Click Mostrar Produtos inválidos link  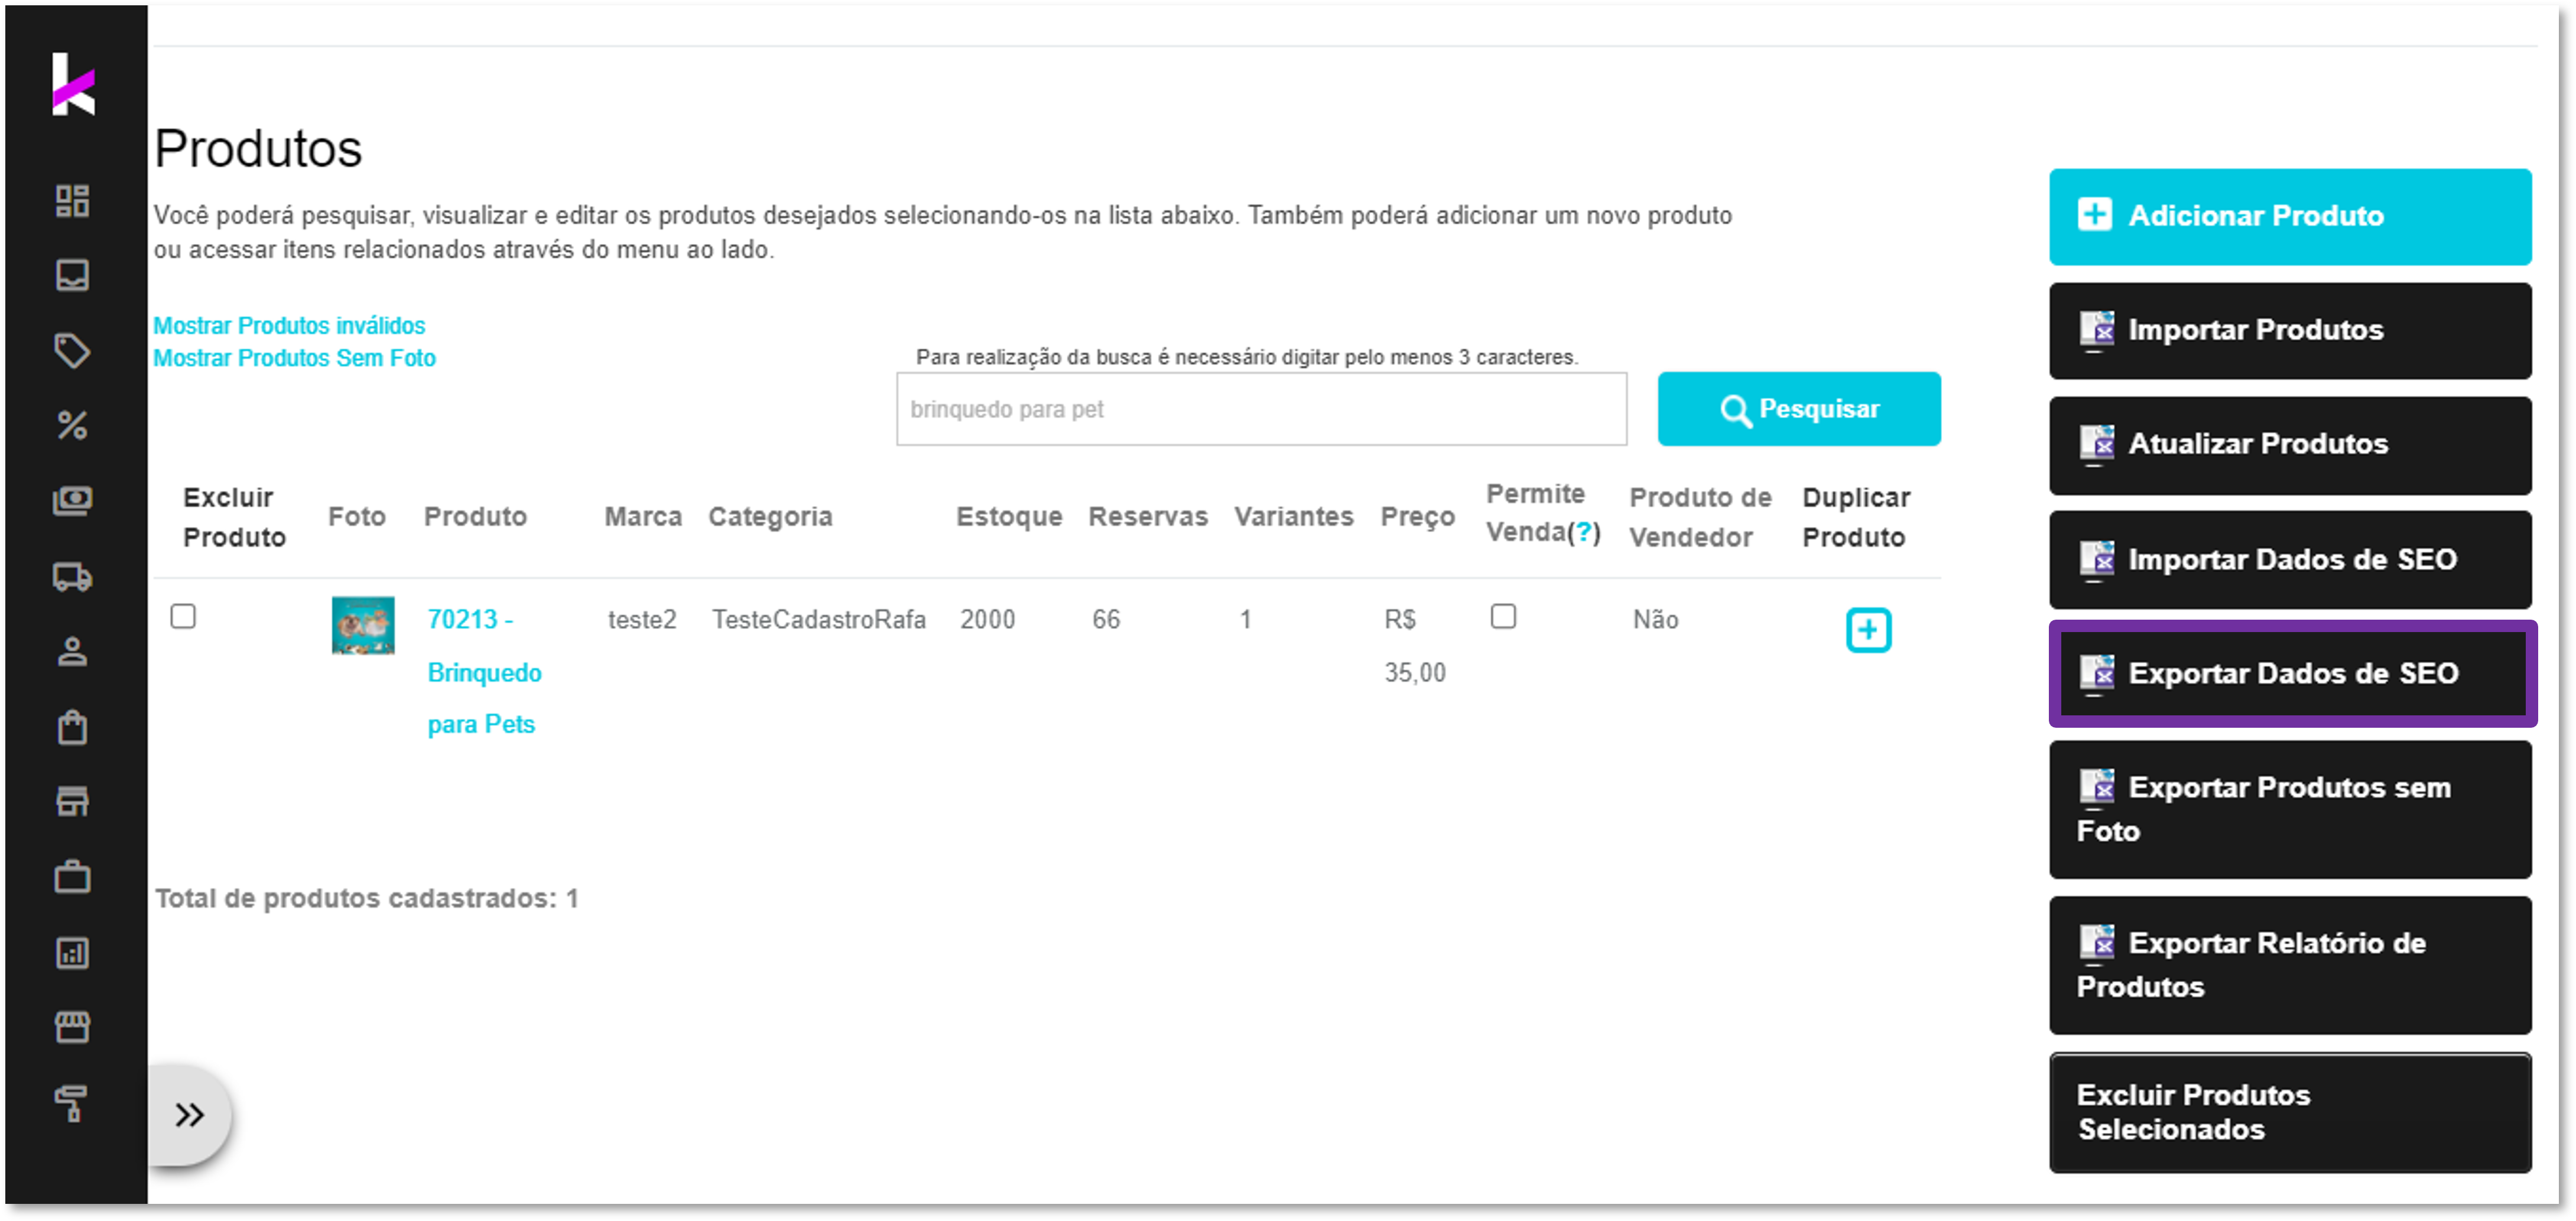tap(289, 325)
